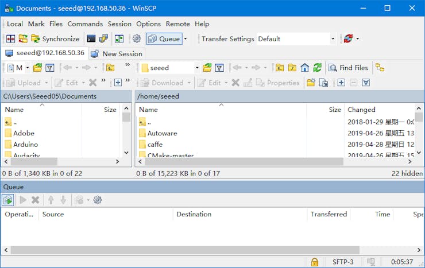Toggle the Show Queue icon in Queue toolbar
The width and height of the screenshot is (425, 268).
(x=8, y=200)
